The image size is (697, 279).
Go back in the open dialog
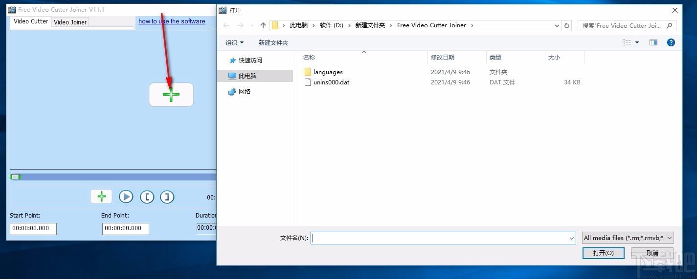tap(226, 25)
